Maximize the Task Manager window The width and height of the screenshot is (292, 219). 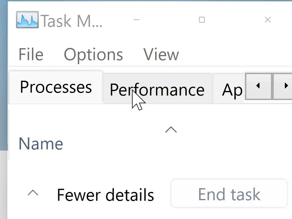click(202, 20)
